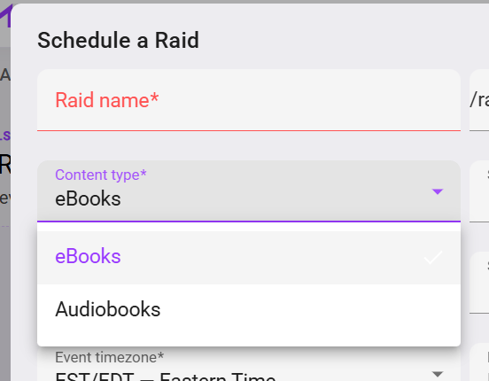Expand the Event timezone dropdown arrow
Image resolution: width=489 pixels, height=381 pixels.
[x=438, y=374]
